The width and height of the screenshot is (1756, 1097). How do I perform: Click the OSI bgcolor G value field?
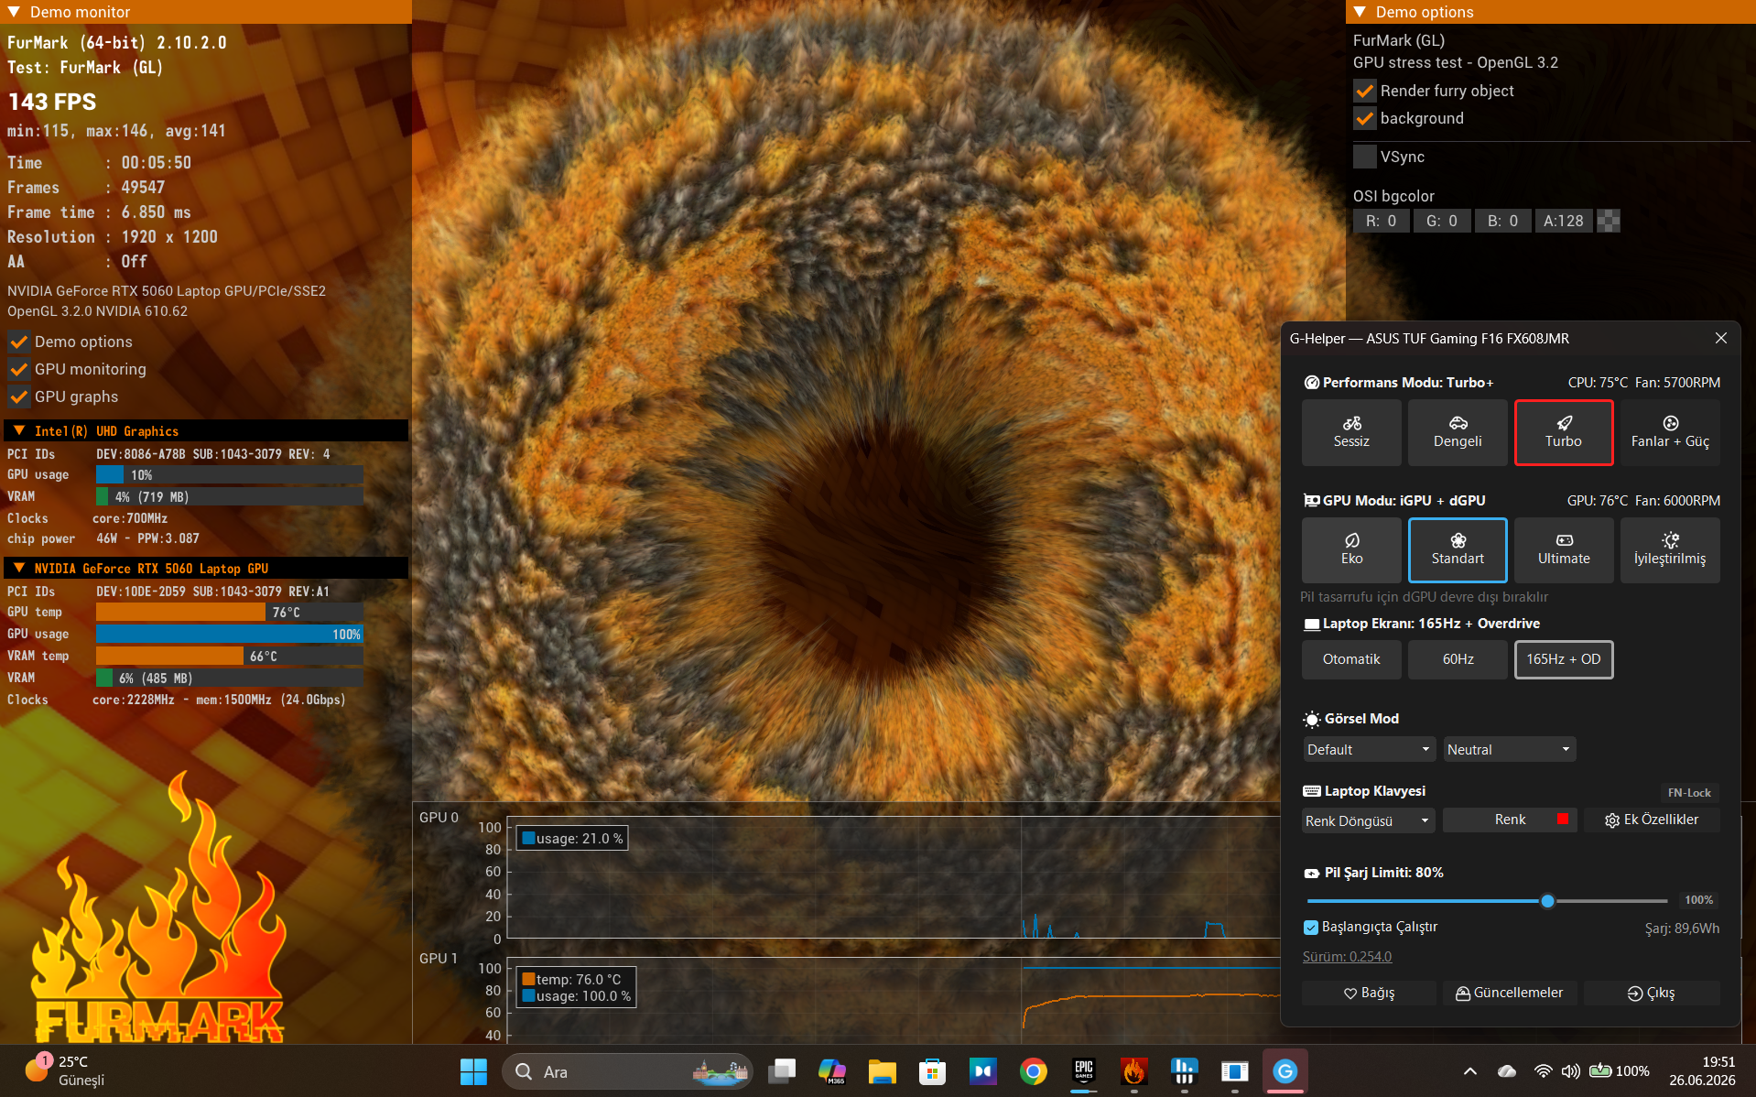tap(1442, 221)
